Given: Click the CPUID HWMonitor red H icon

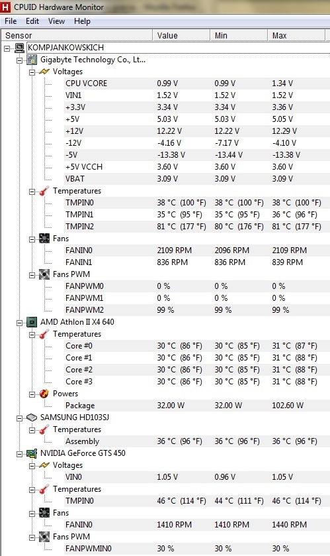Looking at the screenshot, I should tap(6, 7).
